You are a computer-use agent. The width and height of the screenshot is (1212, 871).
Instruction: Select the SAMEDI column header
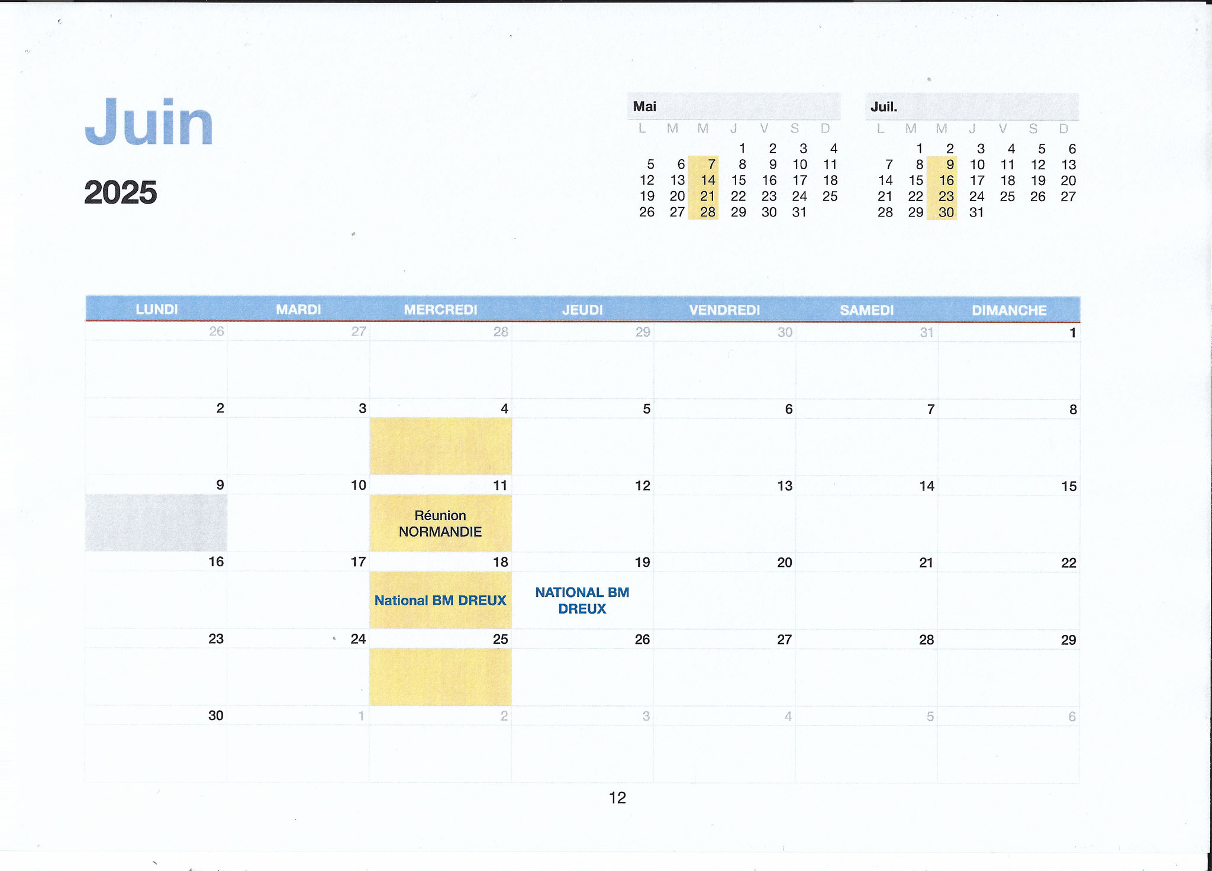pyautogui.click(x=867, y=310)
